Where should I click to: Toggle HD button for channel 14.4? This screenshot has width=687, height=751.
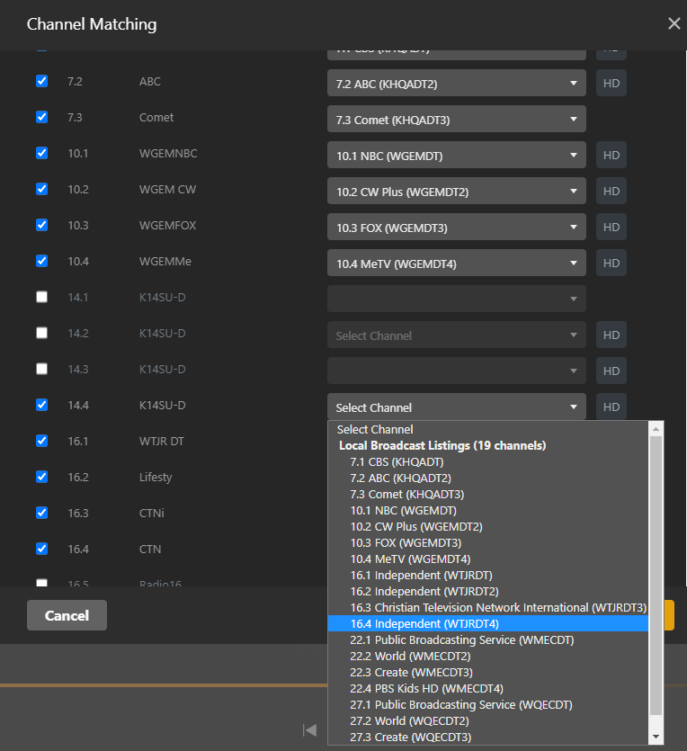[x=611, y=407]
